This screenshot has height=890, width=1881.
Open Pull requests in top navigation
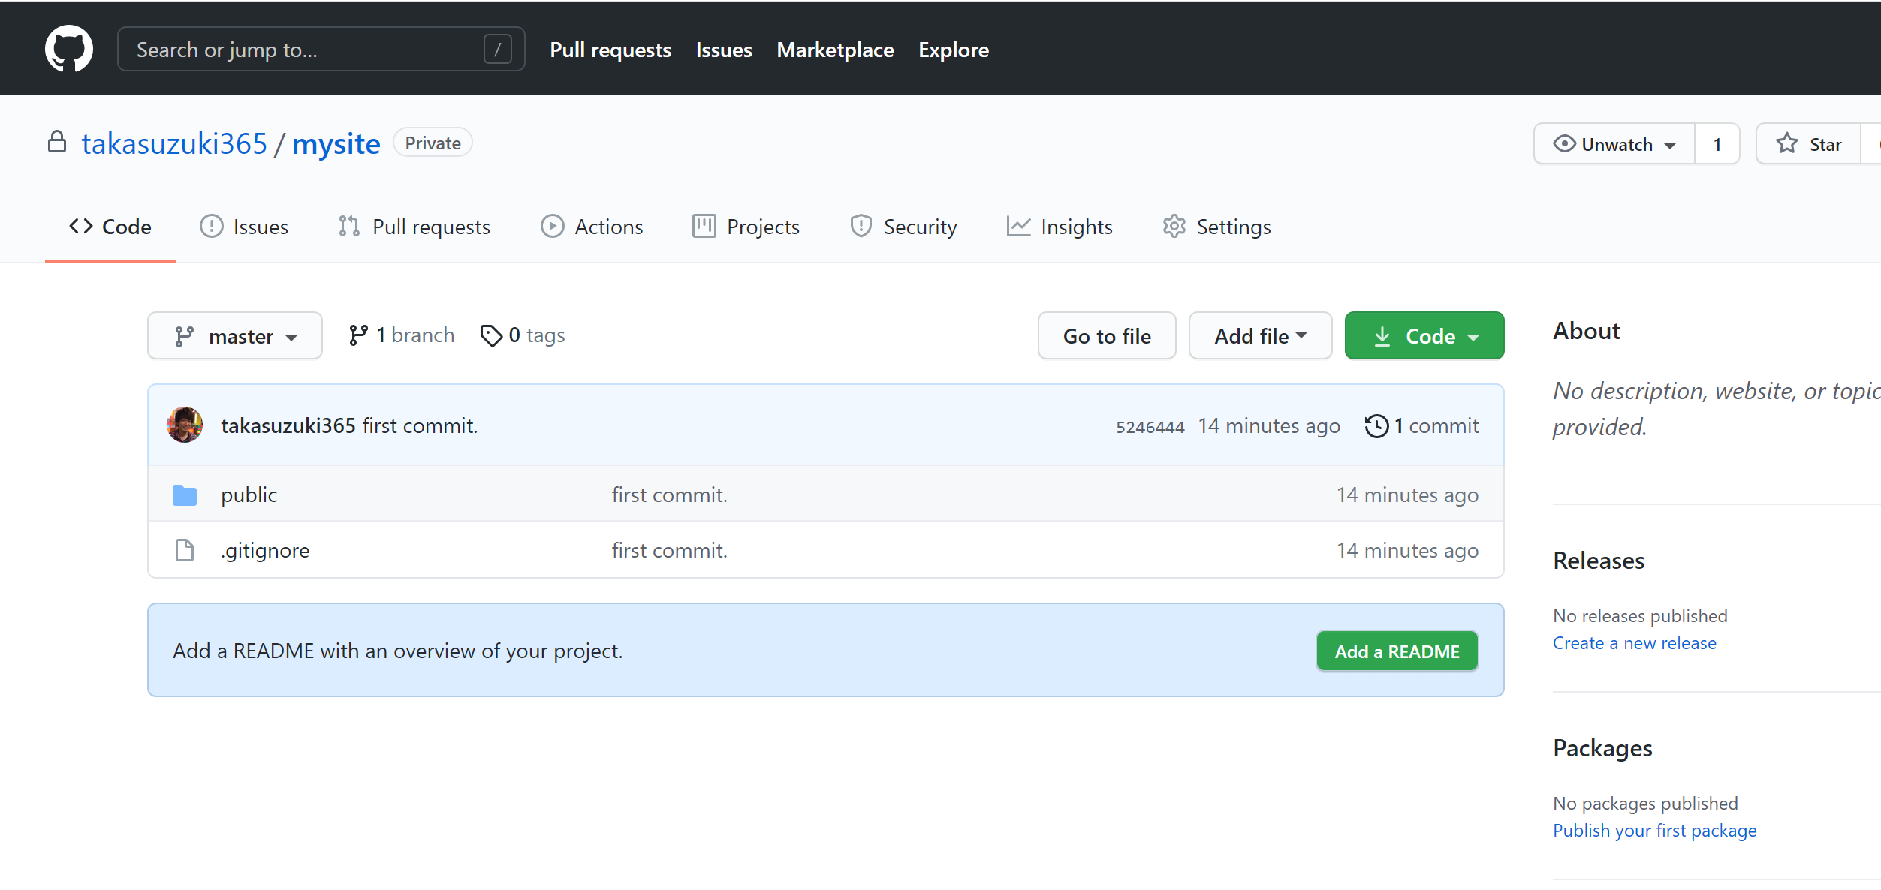pyautogui.click(x=610, y=50)
